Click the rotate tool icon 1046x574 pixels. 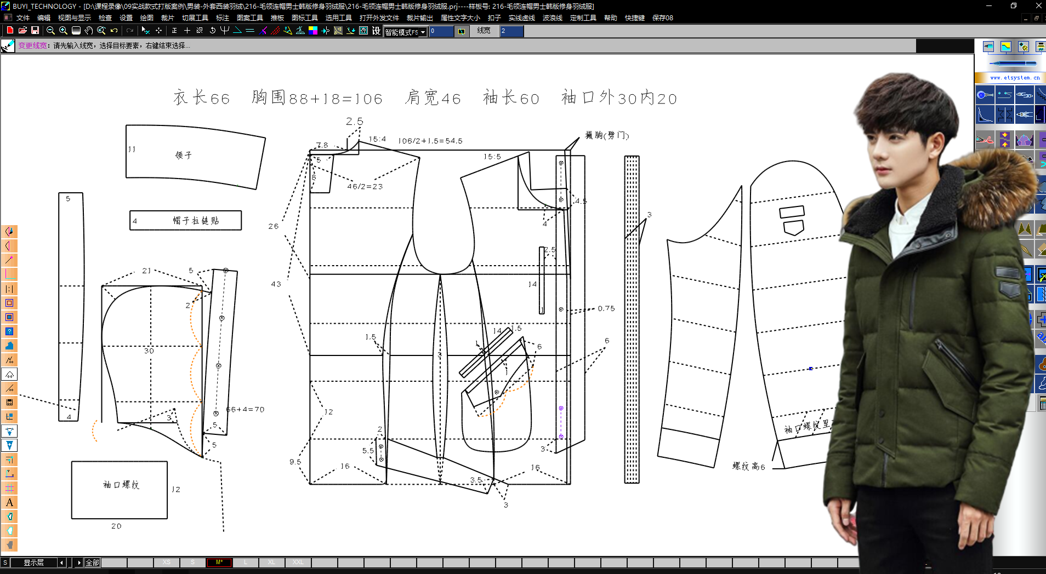(212, 31)
